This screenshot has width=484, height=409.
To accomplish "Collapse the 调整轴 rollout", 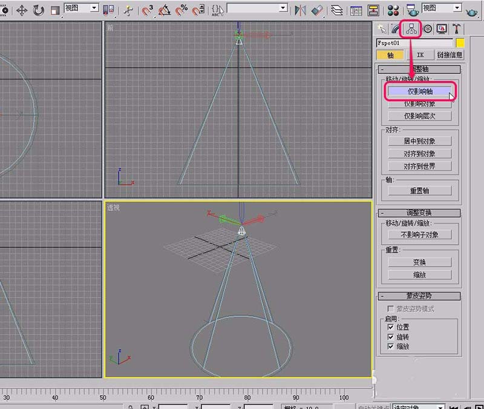I will 381,70.
